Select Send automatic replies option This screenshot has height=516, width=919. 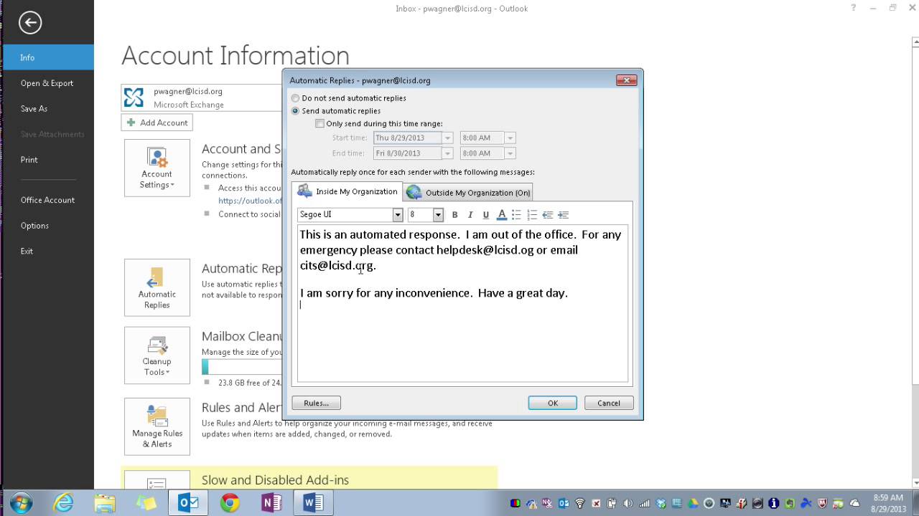[x=295, y=110]
